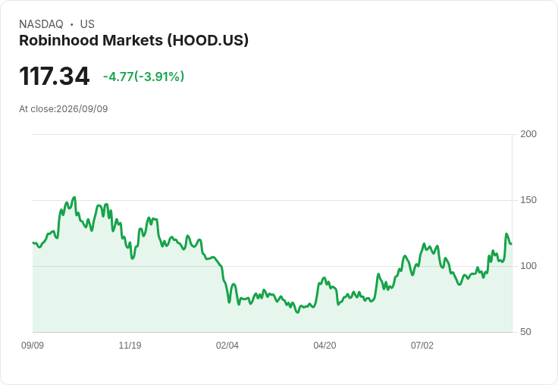Click the 117.34 price value
Image resolution: width=558 pixels, height=385 pixels.
pyautogui.click(x=54, y=76)
